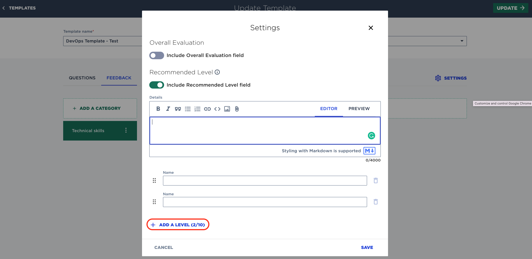Insert a hyperlink using link icon

[207, 109]
